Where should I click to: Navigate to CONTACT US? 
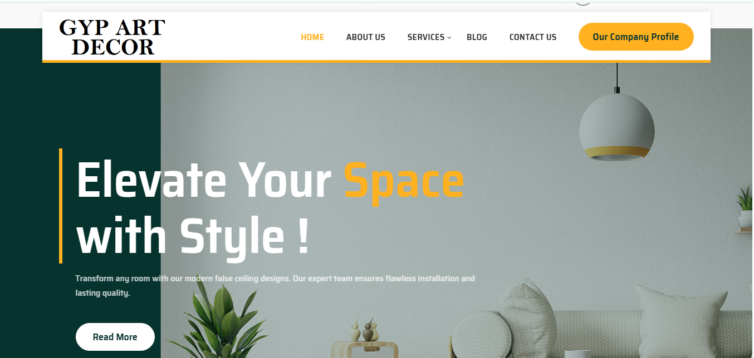click(x=533, y=37)
